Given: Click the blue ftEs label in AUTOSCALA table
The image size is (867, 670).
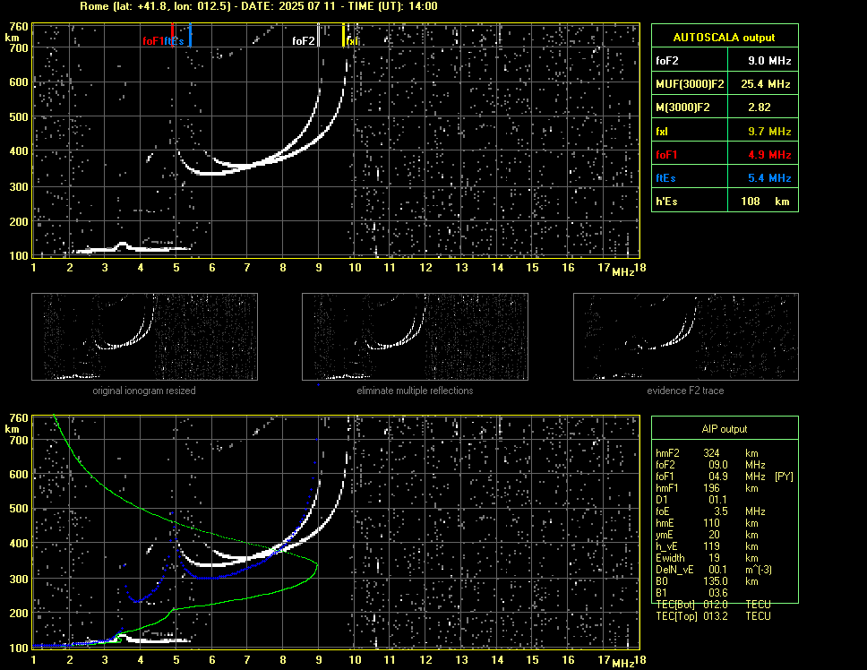Looking at the screenshot, I should [x=665, y=178].
